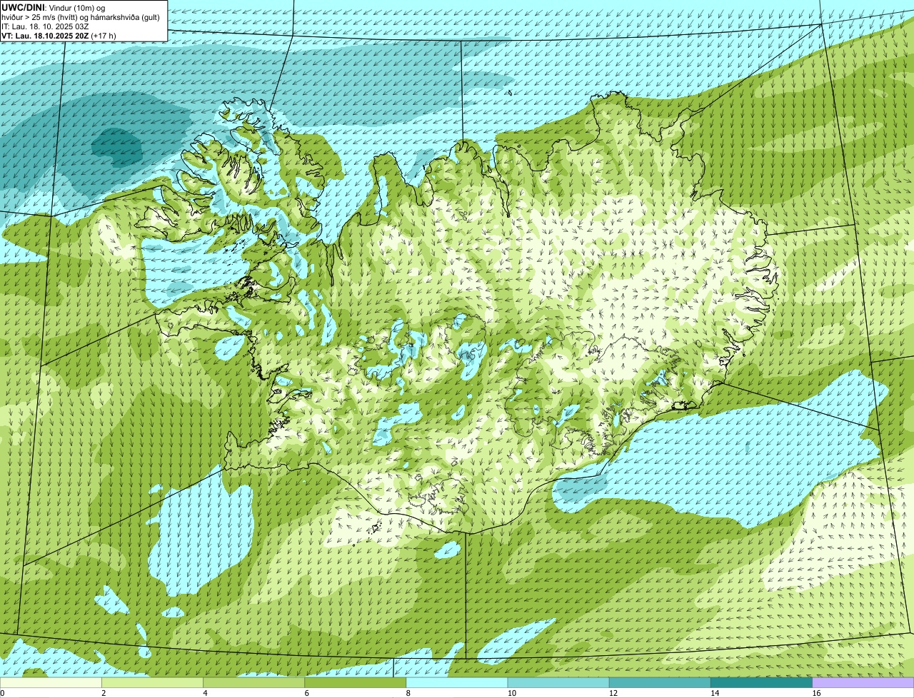Click the medium green 4–6 legend swatch

click(x=254, y=683)
